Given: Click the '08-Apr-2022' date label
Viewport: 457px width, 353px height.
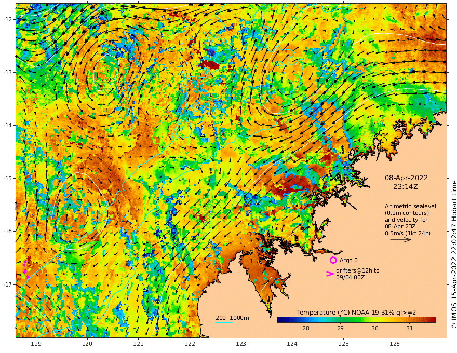Looking at the screenshot, I should tap(406, 178).
